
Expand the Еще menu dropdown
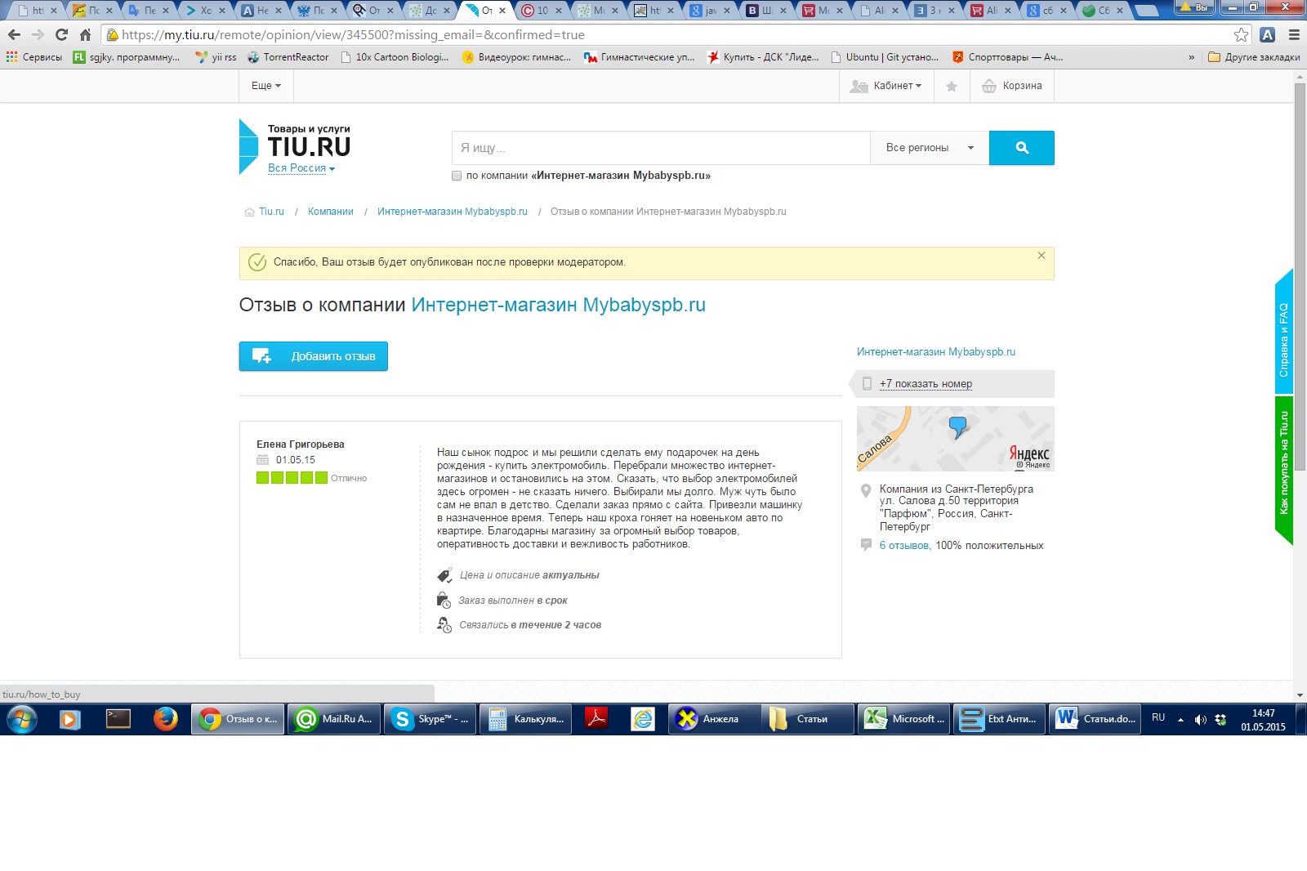266,86
